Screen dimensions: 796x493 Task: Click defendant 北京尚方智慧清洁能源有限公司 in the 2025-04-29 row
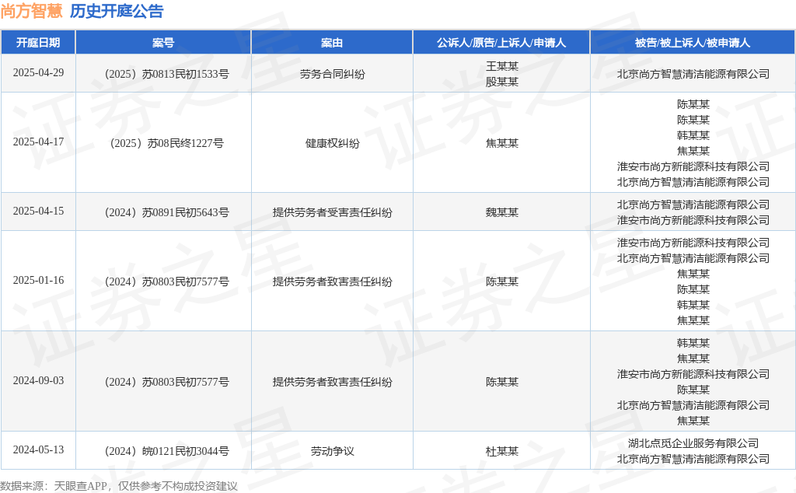693,74
